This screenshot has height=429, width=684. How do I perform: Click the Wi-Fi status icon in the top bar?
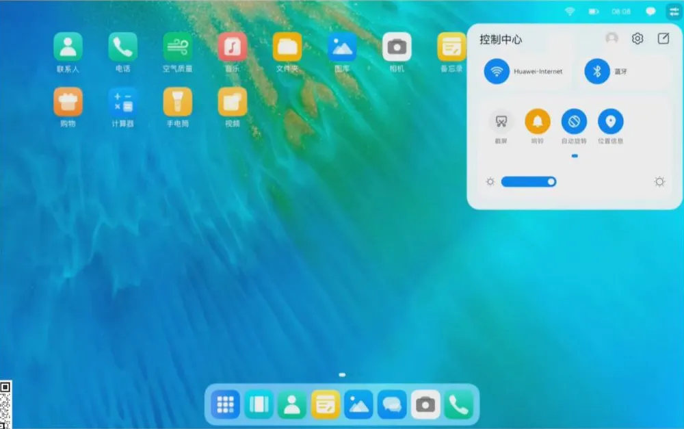pyautogui.click(x=570, y=12)
